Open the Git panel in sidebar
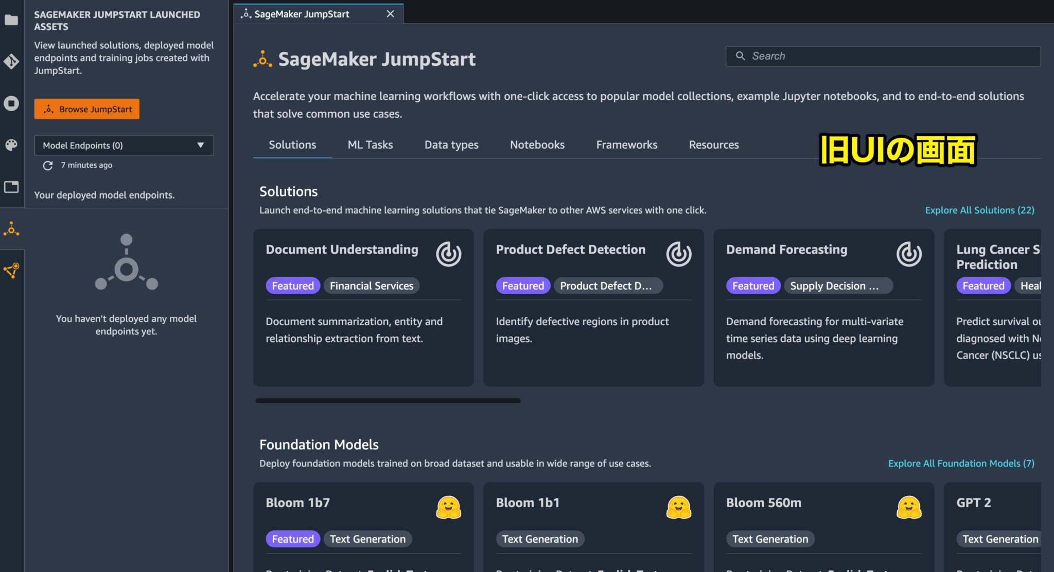Screen dimensions: 1054x572 (x=11, y=61)
